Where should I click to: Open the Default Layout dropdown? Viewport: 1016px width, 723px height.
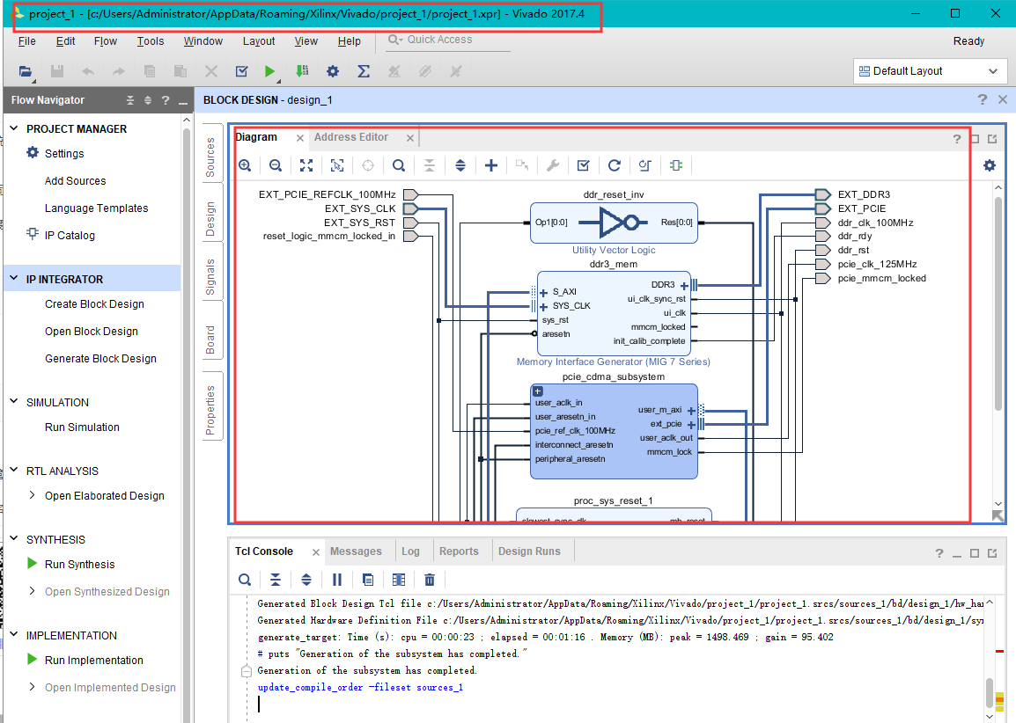tap(930, 71)
